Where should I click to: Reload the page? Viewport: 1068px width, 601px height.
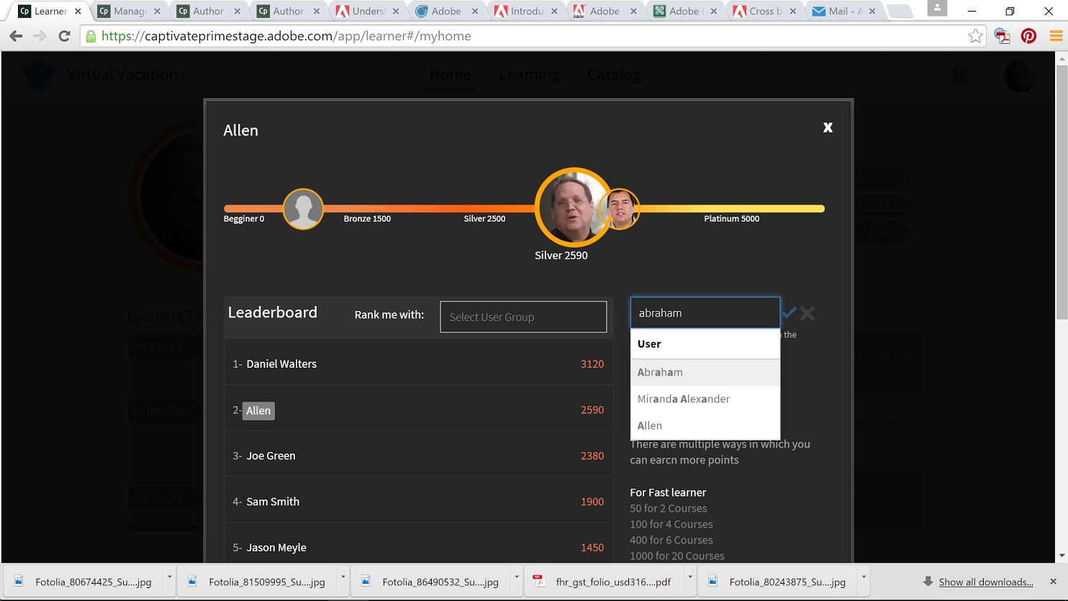tap(64, 36)
